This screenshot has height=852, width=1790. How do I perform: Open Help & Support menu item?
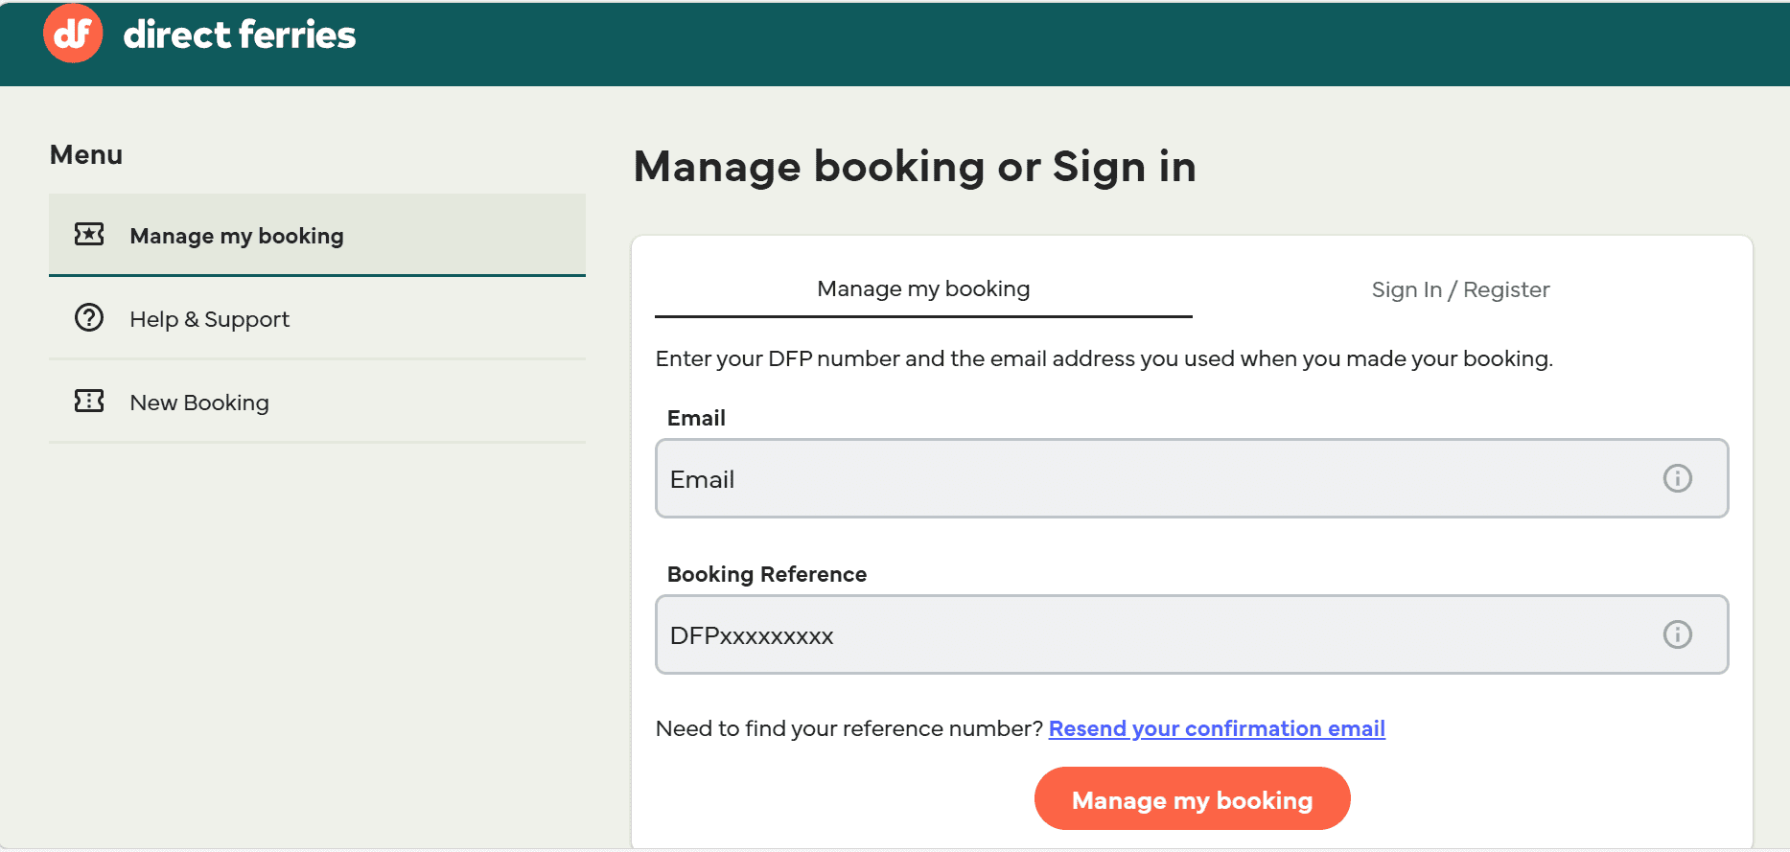pyautogui.click(x=317, y=318)
